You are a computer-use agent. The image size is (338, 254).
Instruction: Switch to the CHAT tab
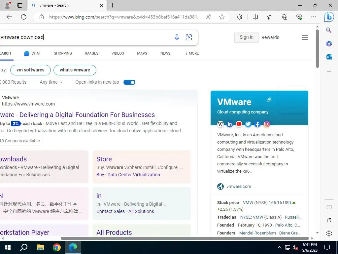pos(32,53)
